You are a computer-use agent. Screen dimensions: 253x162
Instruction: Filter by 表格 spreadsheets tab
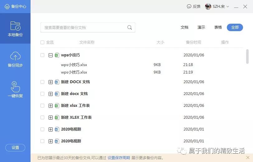[x=218, y=27]
